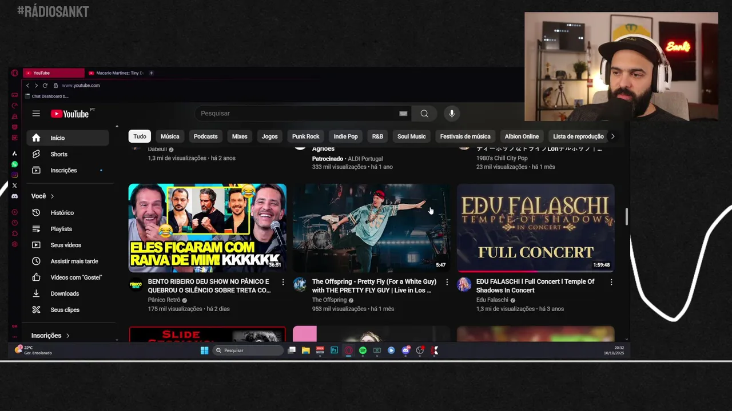This screenshot has height=411, width=732.
Task: Go to Início in sidebar
Action: coord(67,138)
